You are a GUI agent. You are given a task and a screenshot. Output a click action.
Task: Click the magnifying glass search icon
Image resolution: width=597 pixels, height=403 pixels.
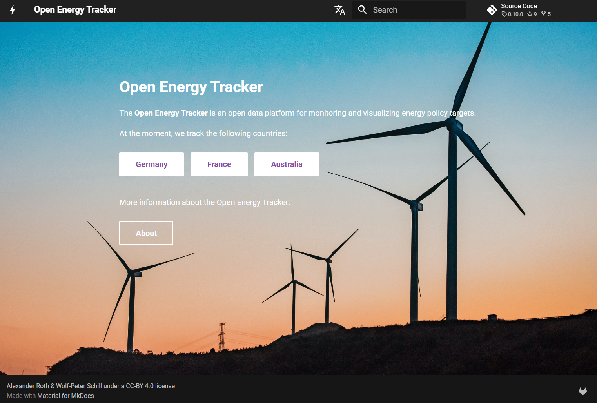(x=362, y=10)
